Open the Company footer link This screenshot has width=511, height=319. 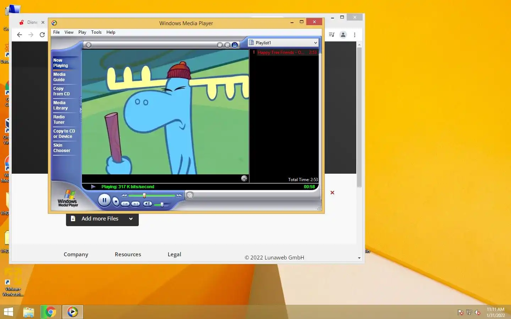pos(76,254)
